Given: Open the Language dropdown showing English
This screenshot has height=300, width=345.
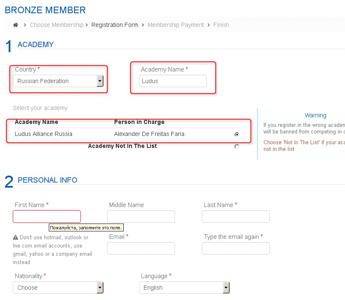Looking at the screenshot, I should point(184,288).
